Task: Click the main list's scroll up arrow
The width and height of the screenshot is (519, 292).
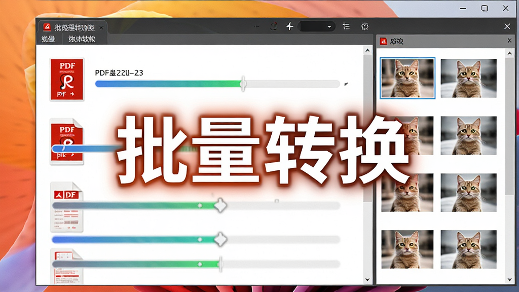Action: (367, 50)
